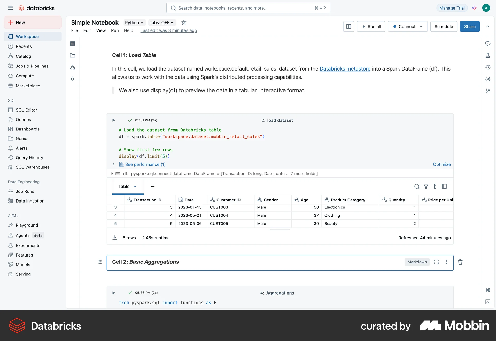The width and height of the screenshot is (496, 341).
Task: Open the filter options for the table results
Action: pos(426,186)
